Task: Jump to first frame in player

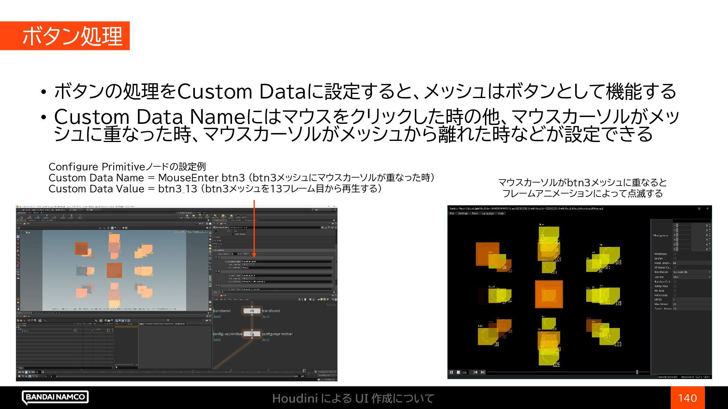Action: point(475,372)
